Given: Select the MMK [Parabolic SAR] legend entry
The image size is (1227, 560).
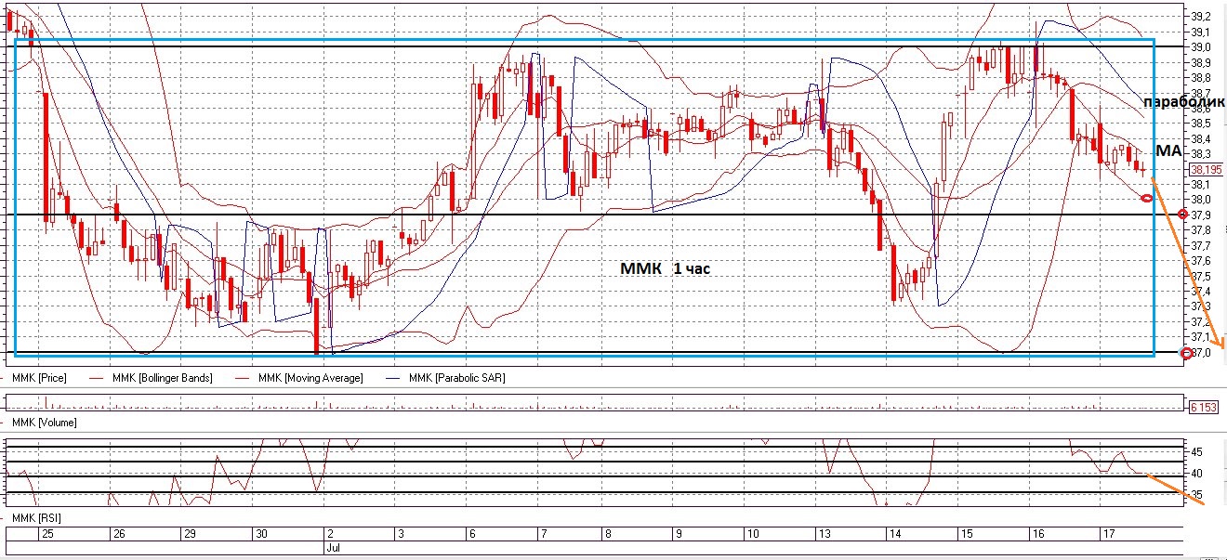Looking at the screenshot, I should coord(458,378).
